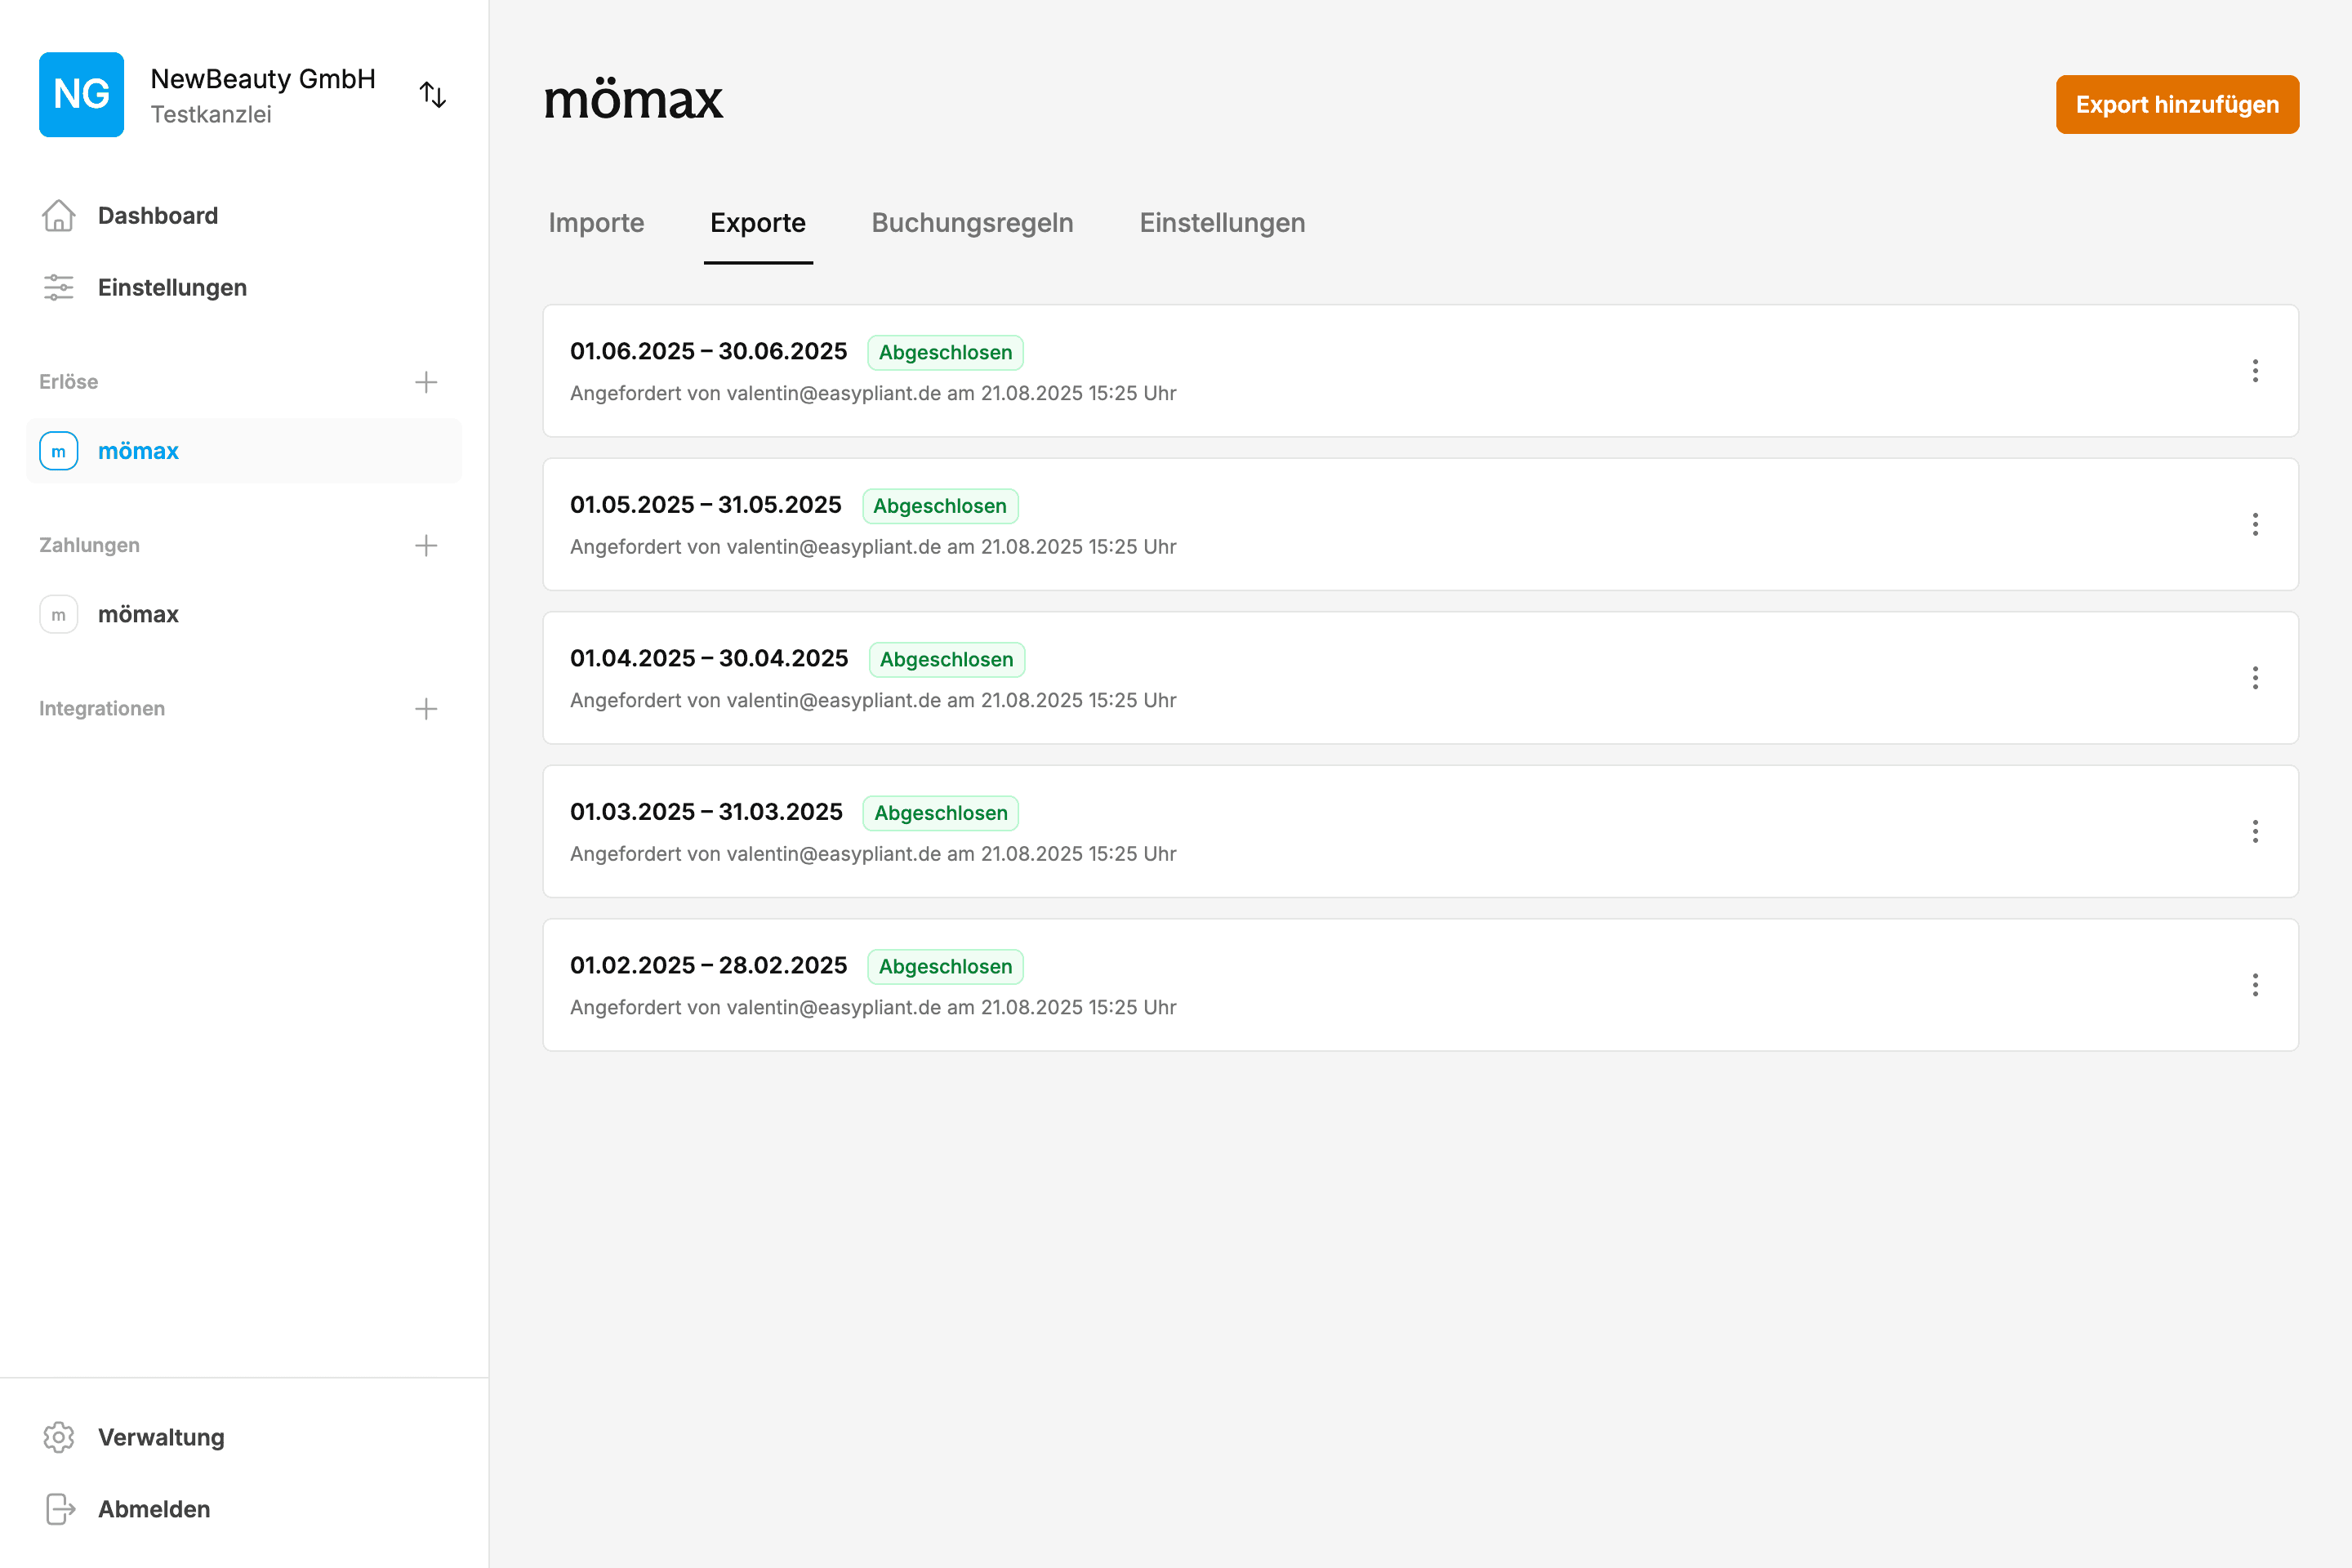The width and height of the screenshot is (2352, 1568).
Task: Click the Abmelden logout icon
Action: click(x=58, y=1509)
